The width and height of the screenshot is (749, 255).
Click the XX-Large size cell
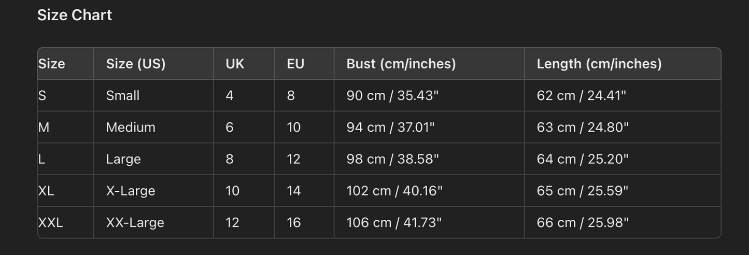click(x=135, y=223)
